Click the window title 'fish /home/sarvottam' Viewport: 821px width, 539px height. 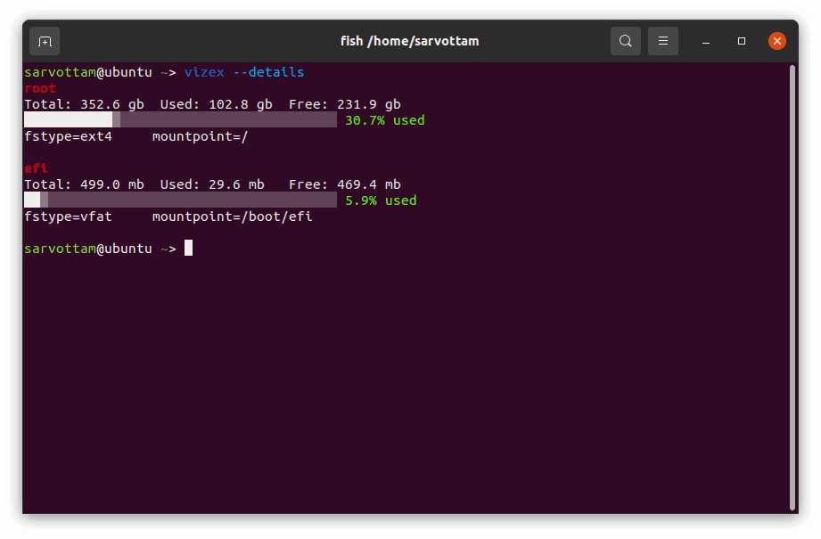click(x=409, y=41)
